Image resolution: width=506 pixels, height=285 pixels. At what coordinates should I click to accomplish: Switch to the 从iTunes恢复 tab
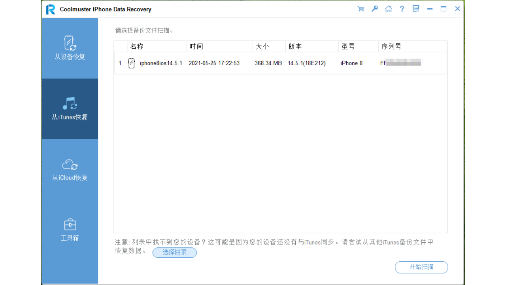(x=70, y=109)
